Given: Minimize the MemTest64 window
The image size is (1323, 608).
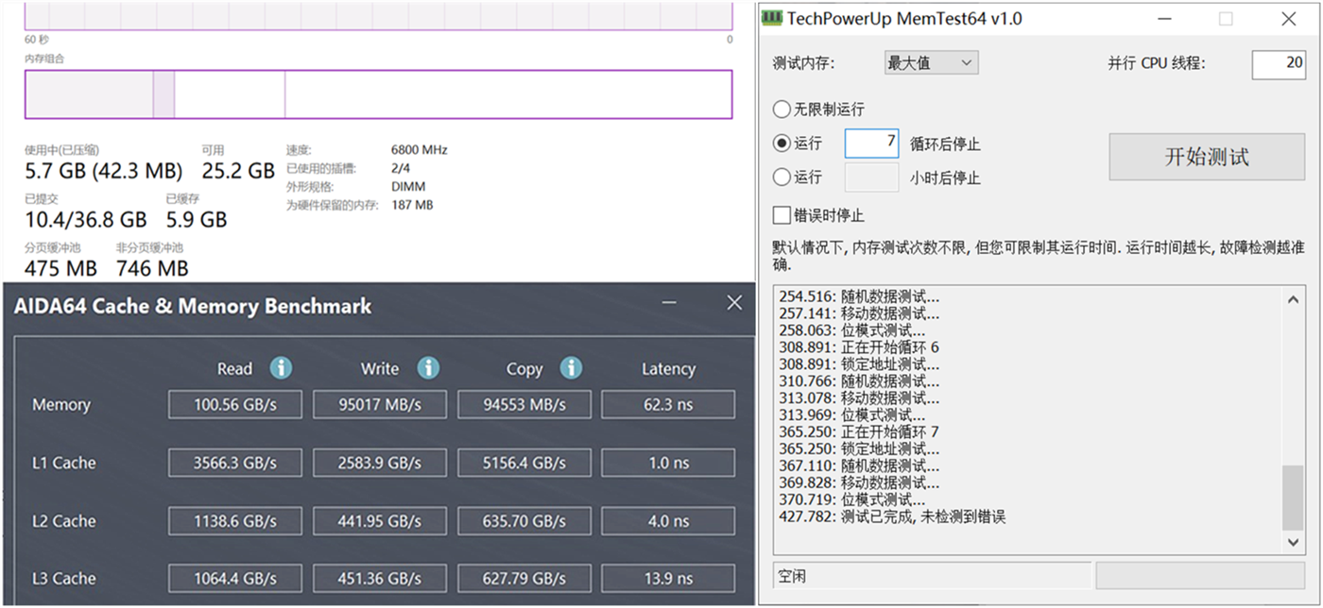Looking at the screenshot, I should [1162, 18].
